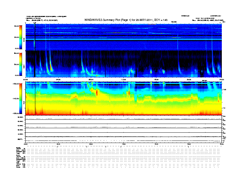
Task: Select the TNR rainbow color scale bar
Action: pos(21,99)
